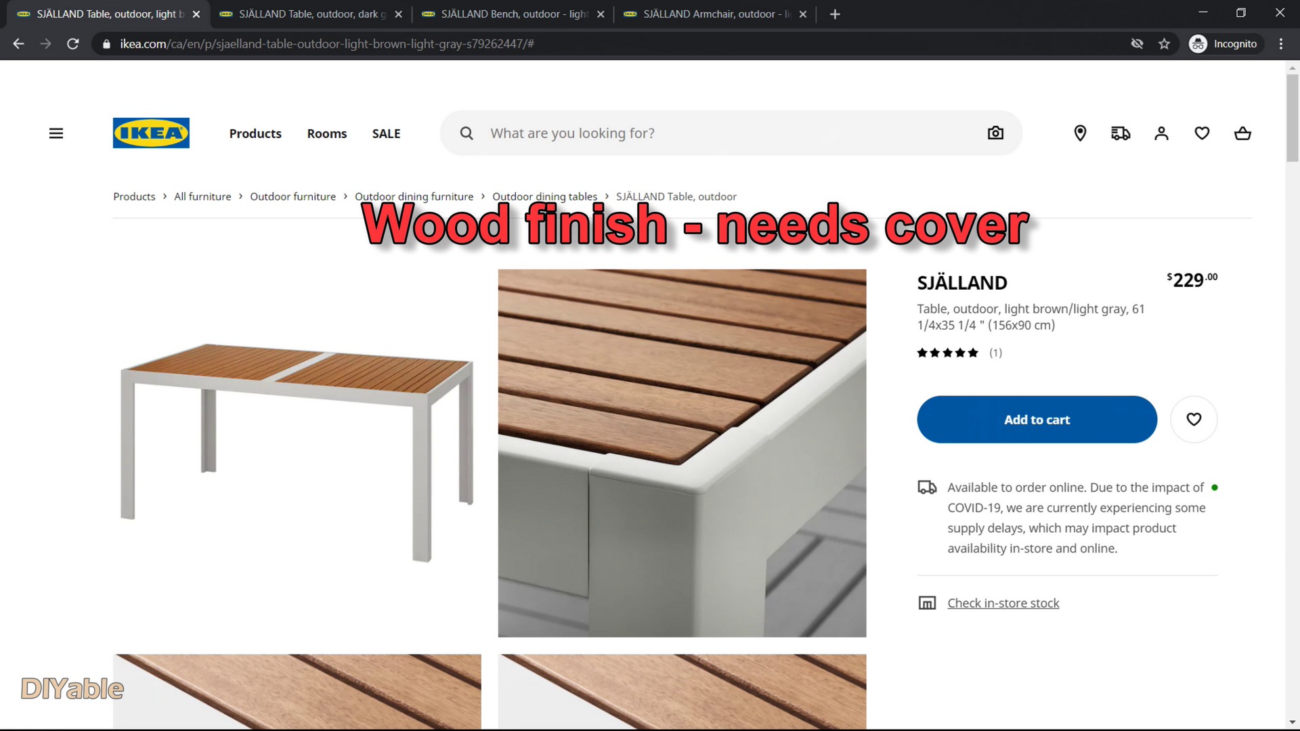This screenshot has height=731, width=1300.
Task: Open the account profile icon
Action: [x=1162, y=133]
